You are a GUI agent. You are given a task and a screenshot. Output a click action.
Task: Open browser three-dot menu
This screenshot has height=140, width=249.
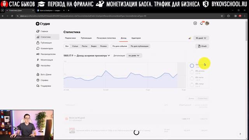point(245,16)
